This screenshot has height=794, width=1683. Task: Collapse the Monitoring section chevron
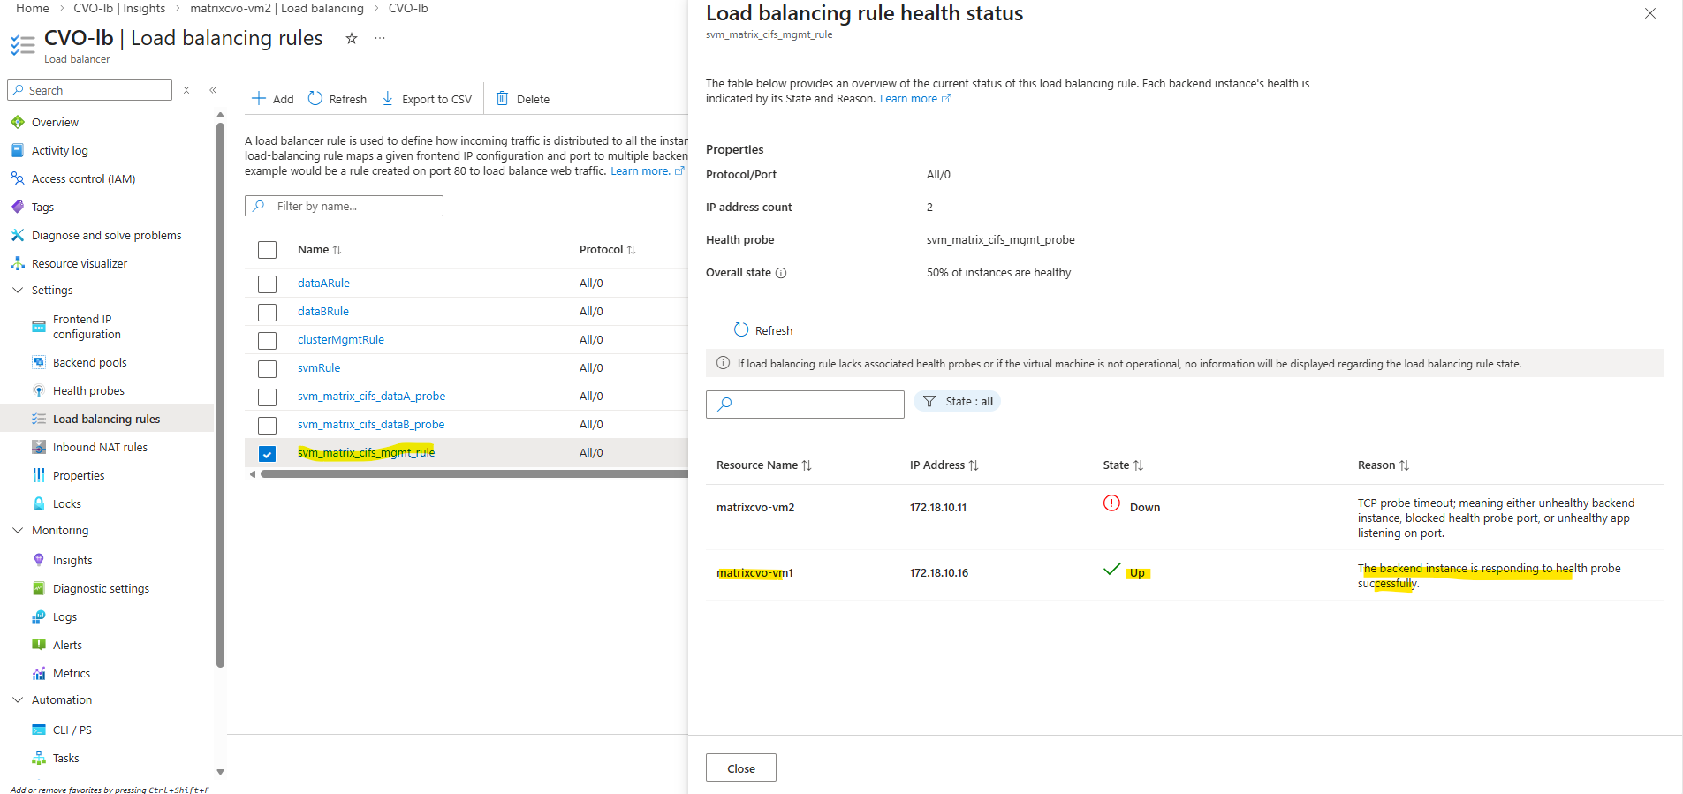click(x=18, y=530)
